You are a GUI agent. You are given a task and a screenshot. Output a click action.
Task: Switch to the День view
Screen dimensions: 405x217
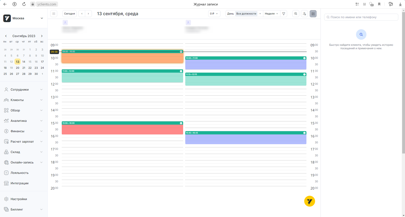point(230,14)
